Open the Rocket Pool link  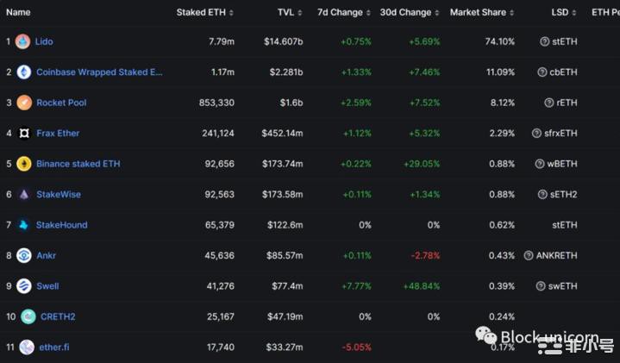[x=61, y=103]
